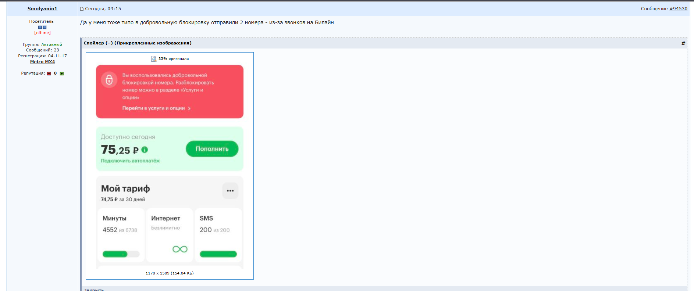This screenshot has width=694, height=291.
Task: Click the green info icon beside the balance
Action: (145, 150)
